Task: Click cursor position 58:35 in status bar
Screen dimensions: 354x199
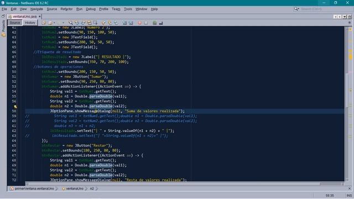Action: [330, 195]
